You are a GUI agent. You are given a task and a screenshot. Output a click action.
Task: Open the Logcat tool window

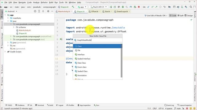point(60,105)
